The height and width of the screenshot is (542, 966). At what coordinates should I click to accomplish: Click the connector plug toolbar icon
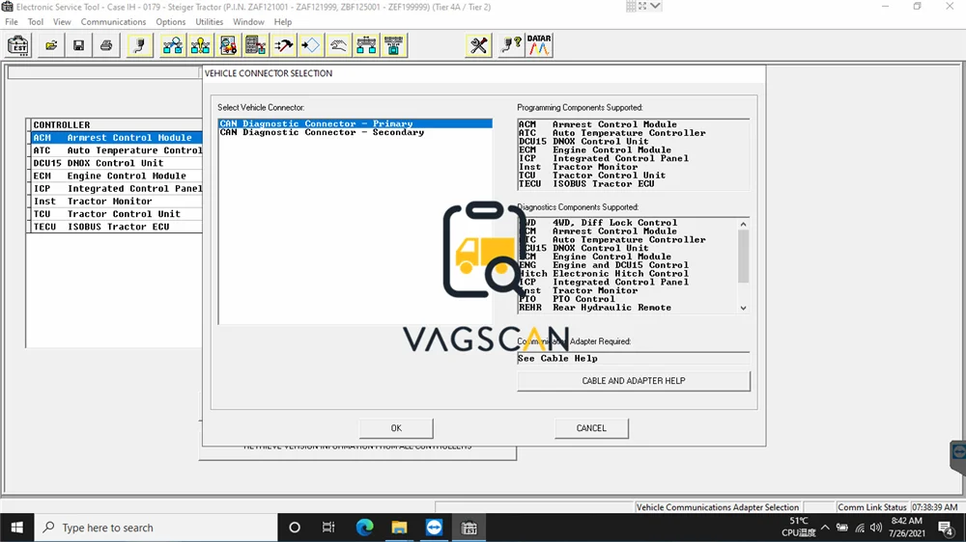(140, 45)
